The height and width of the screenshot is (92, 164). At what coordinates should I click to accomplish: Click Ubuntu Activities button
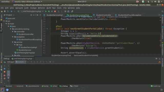tap(5, 2)
